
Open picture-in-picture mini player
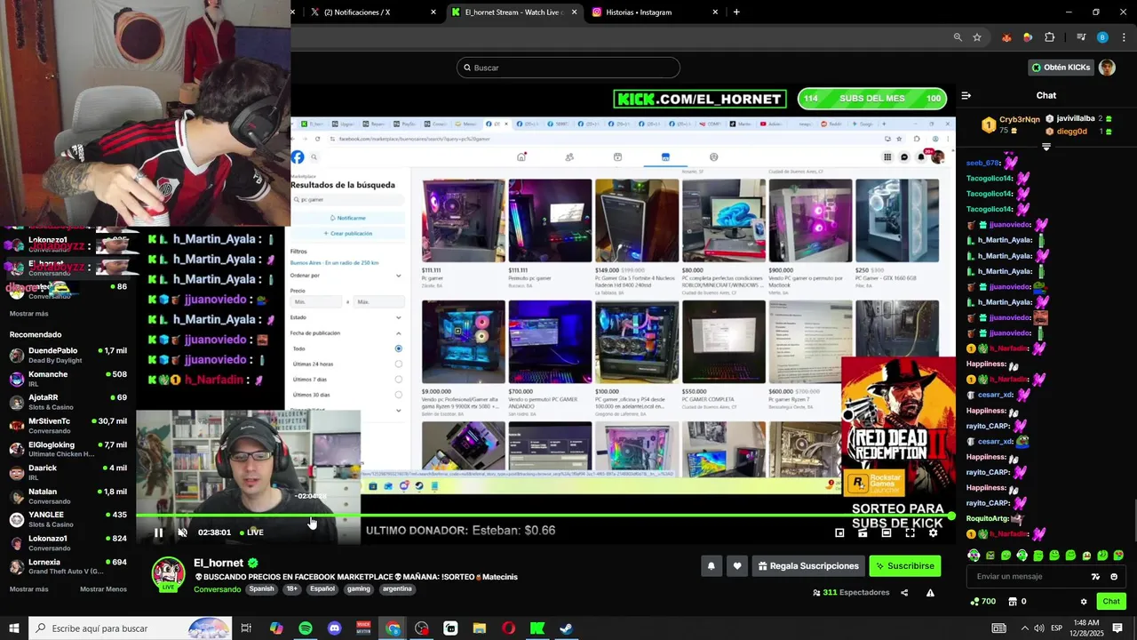(839, 532)
